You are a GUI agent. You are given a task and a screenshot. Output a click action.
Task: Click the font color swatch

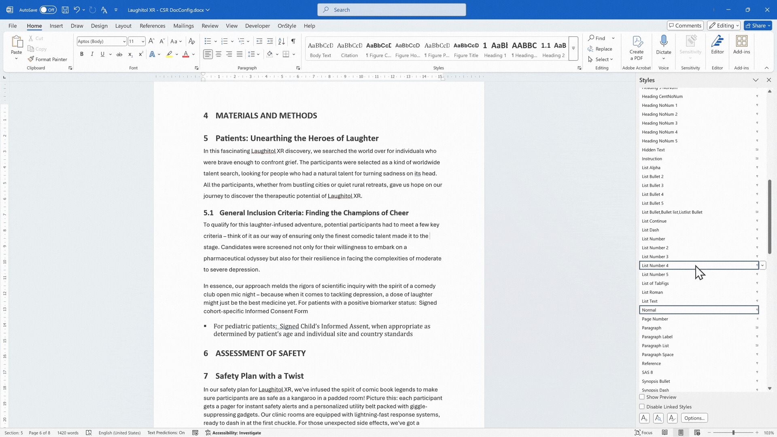[186, 54]
